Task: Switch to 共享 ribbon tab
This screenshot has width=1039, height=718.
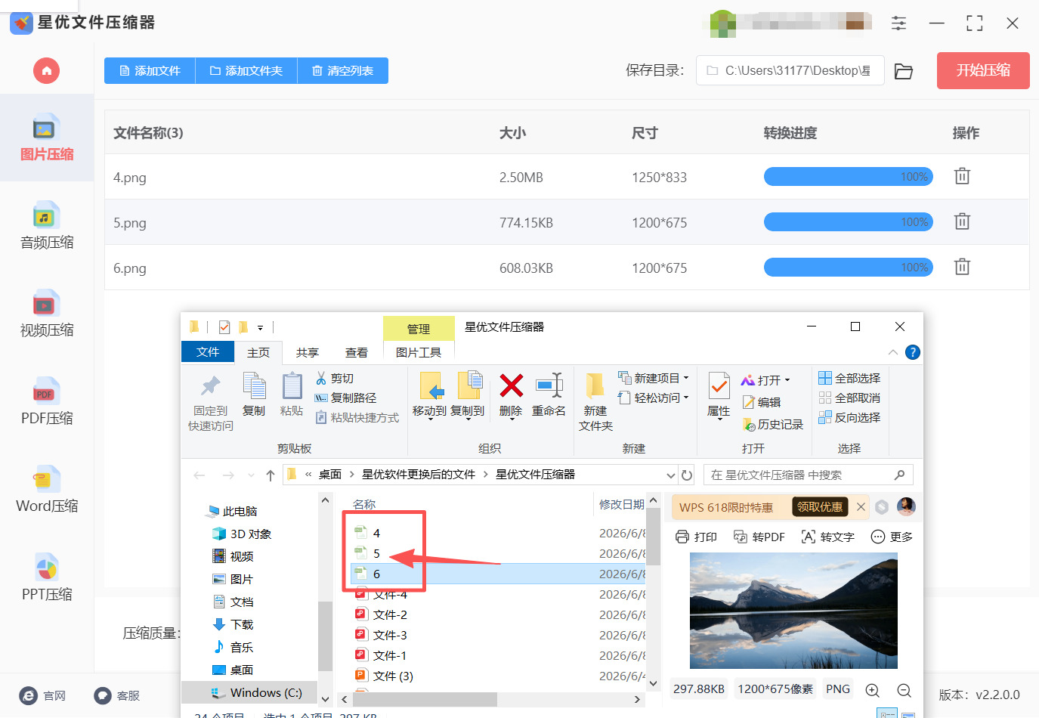Action: click(x=308, y=352)
